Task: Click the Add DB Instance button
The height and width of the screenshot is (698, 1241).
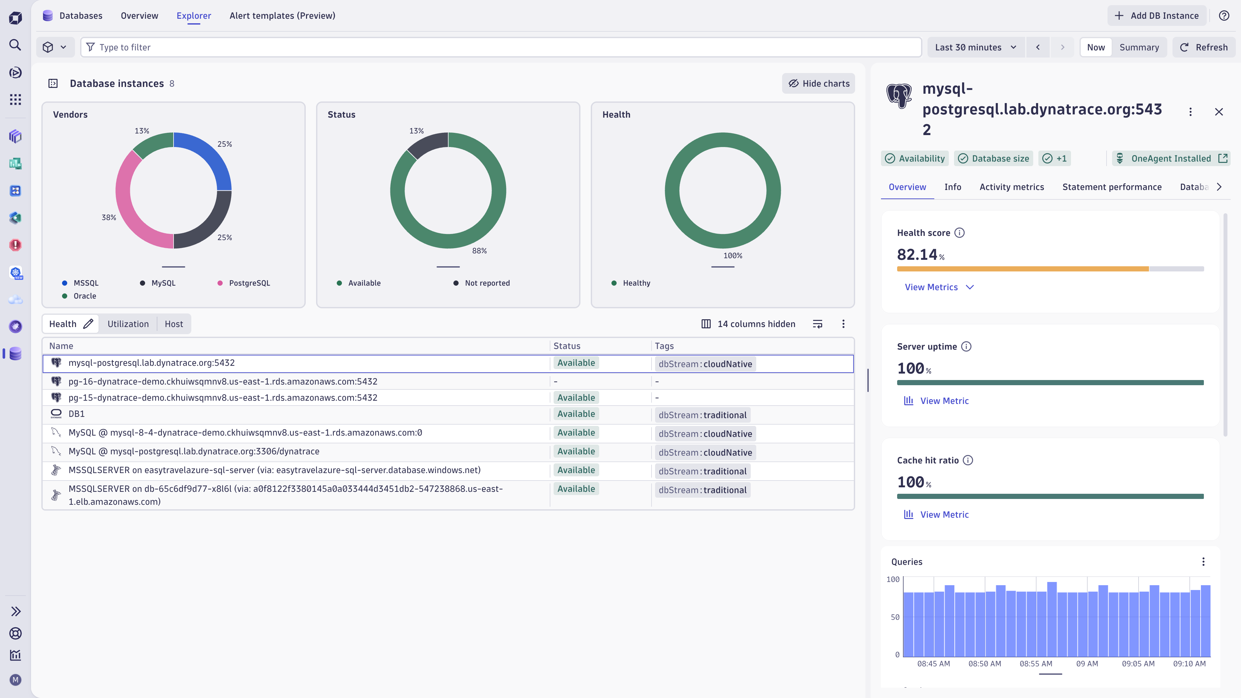Action: point(1157,16)
